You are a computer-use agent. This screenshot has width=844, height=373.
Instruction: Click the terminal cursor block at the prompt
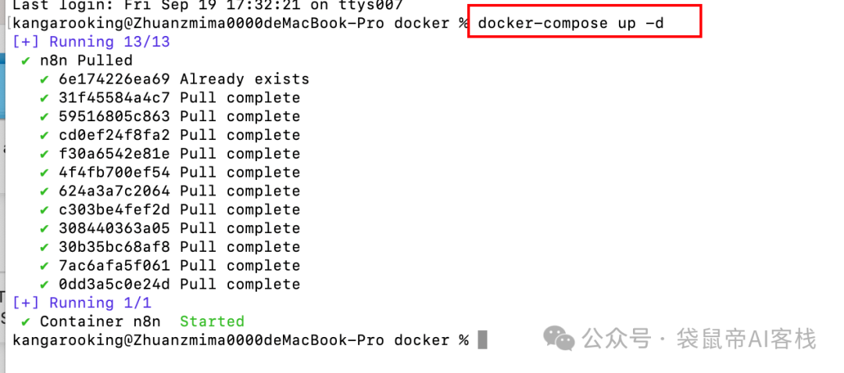coord(482,340)
